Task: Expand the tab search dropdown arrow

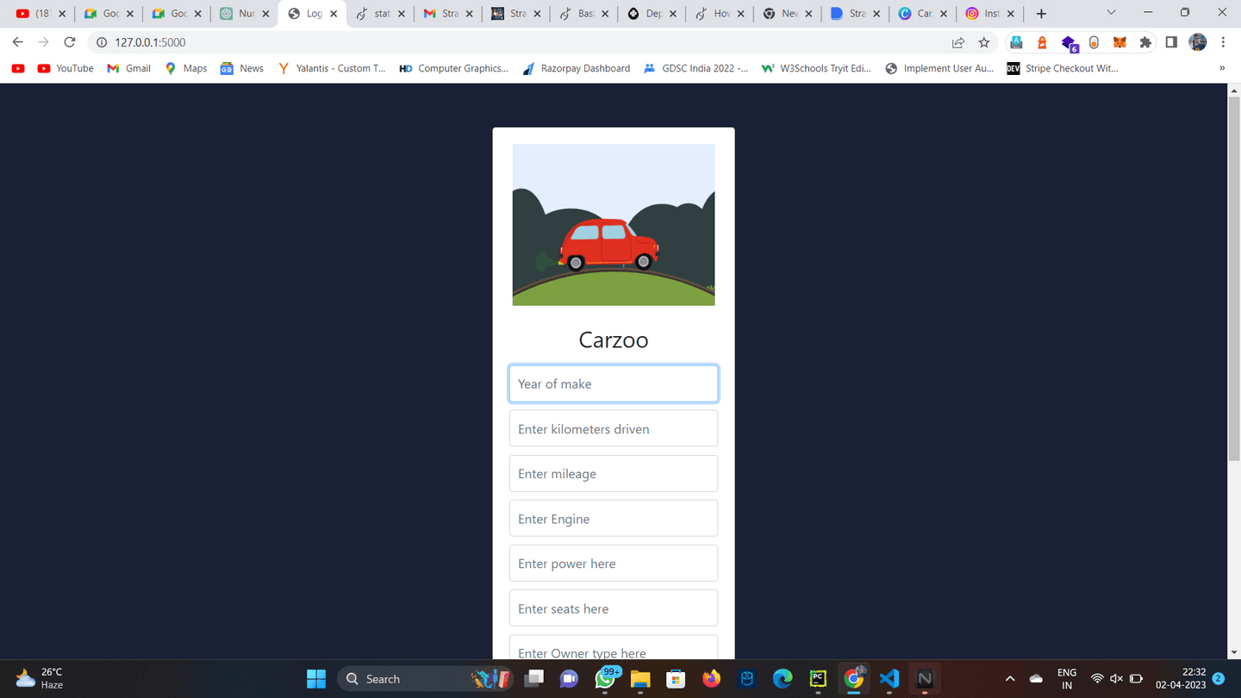Action: 1111,13
